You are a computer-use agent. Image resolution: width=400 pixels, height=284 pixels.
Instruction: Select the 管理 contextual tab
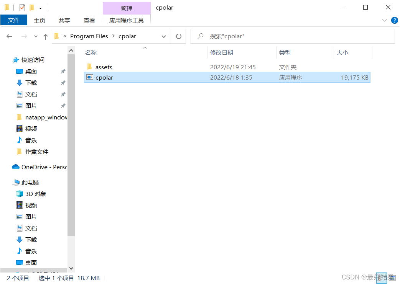[x=127, y=8]
